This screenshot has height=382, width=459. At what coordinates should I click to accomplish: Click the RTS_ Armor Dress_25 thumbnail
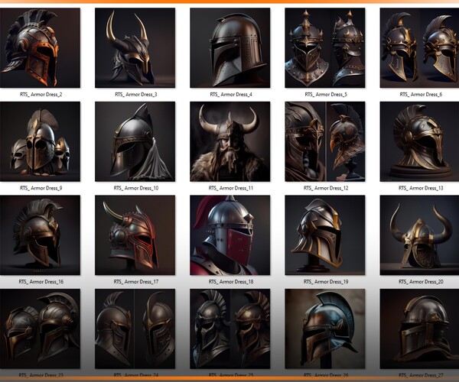coord(230,329)
